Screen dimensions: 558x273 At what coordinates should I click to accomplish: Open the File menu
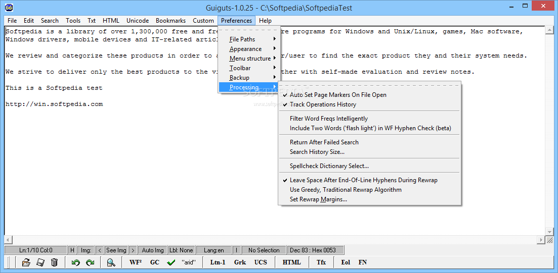pyautogui.click(x=12, y=21)
